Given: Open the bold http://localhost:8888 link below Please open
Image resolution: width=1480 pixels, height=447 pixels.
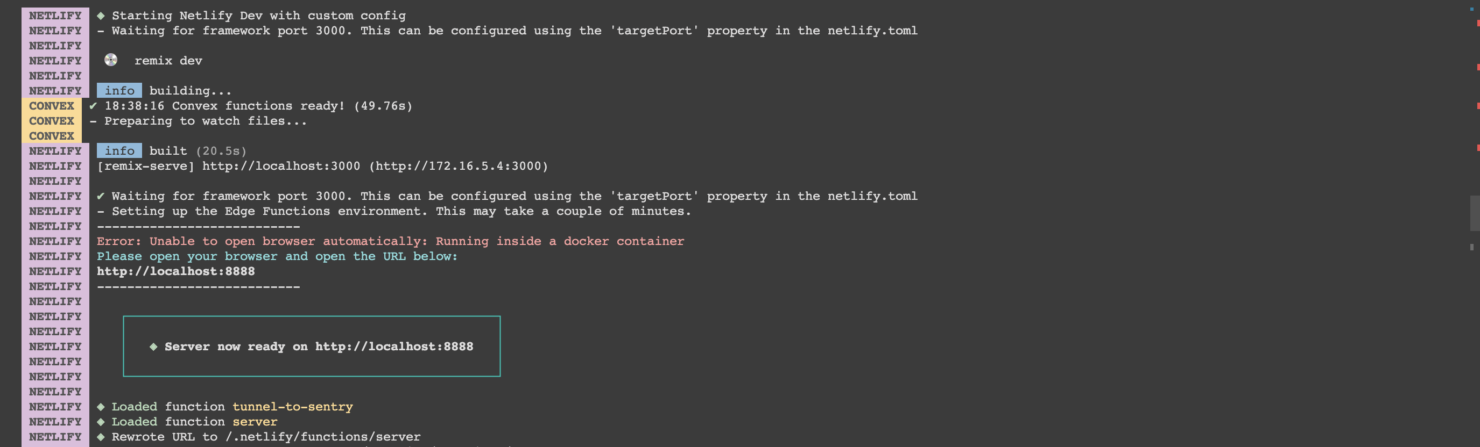Looking at the screenshot, I should point(175,271).
